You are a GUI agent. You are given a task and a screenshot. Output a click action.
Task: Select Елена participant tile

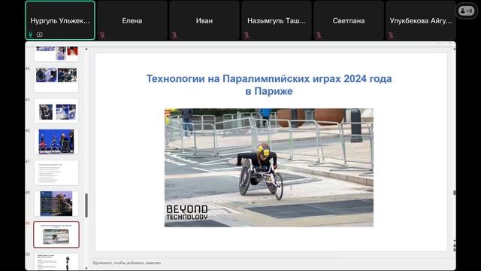pyautogui.click(x=132, y=20)
